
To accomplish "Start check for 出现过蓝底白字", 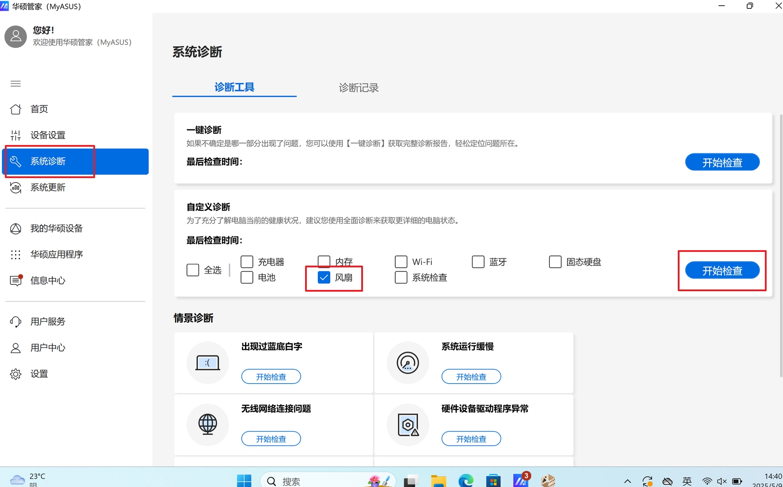I will click(x=271, y=377).
